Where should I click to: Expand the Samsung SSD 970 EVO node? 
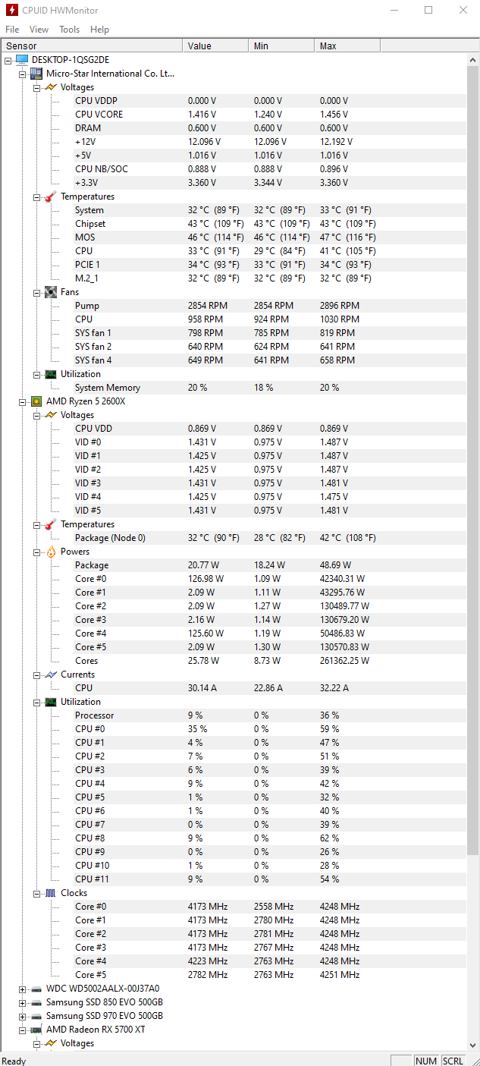(x=23, y=1016)
